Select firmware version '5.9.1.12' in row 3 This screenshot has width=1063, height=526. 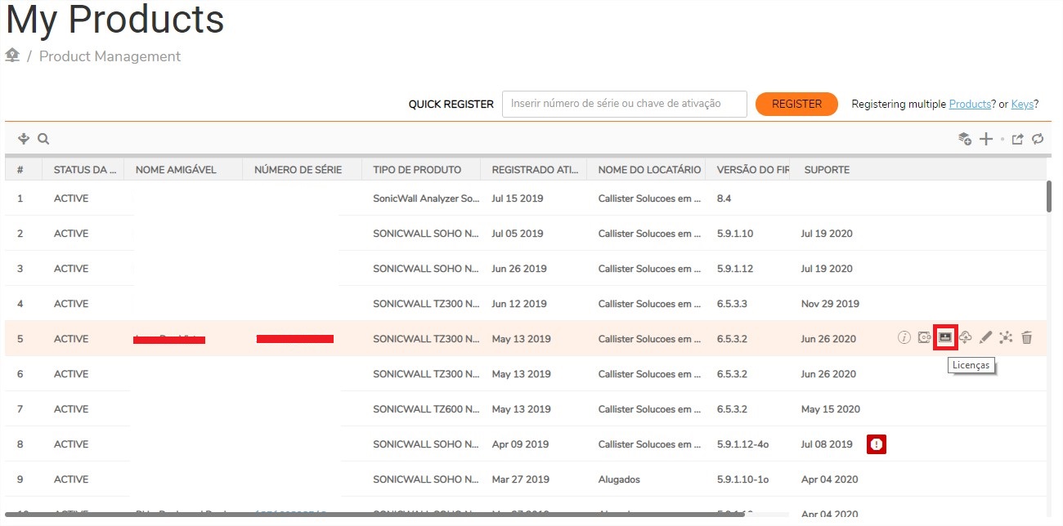[735, 269]
